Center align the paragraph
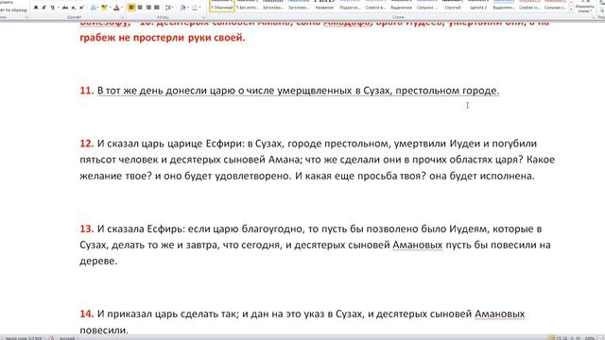 pyautogui.click(x=140, y=8)
